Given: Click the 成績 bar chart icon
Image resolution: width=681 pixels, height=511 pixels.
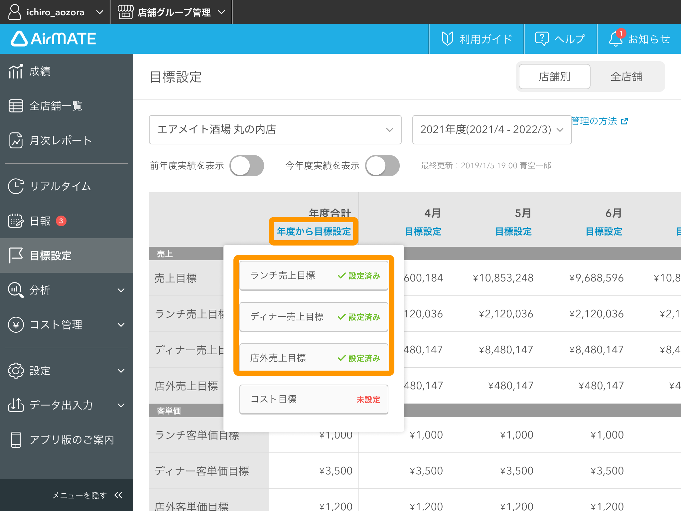Looking at the screenshot, I should pos(16,71).
